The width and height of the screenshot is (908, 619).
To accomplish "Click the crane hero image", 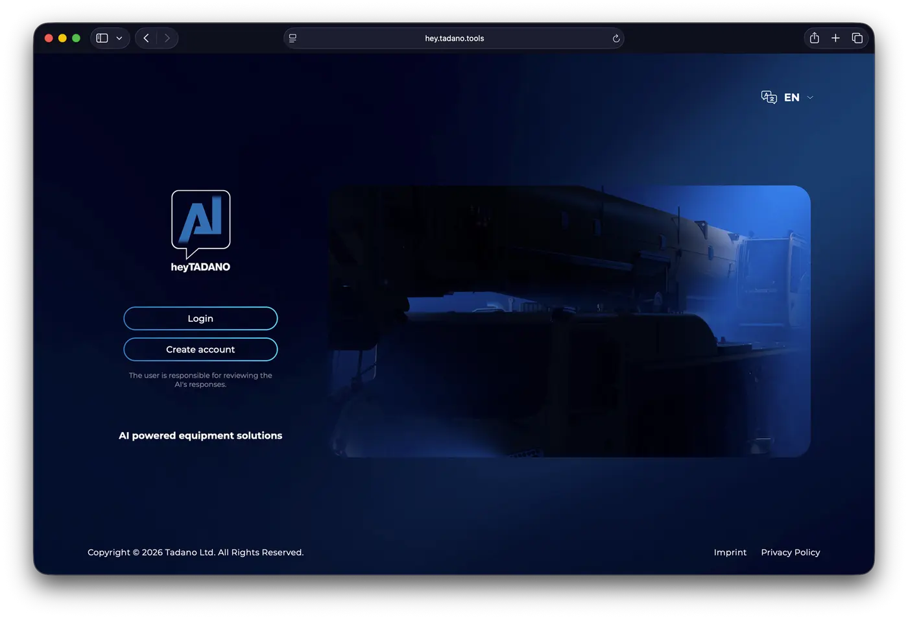I will click(x=569, y=321).
